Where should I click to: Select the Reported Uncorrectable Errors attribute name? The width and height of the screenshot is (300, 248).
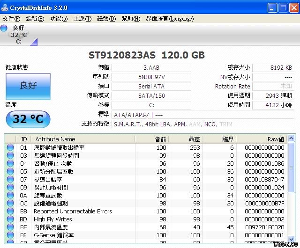pyautogui.click(x=73, y=212)
